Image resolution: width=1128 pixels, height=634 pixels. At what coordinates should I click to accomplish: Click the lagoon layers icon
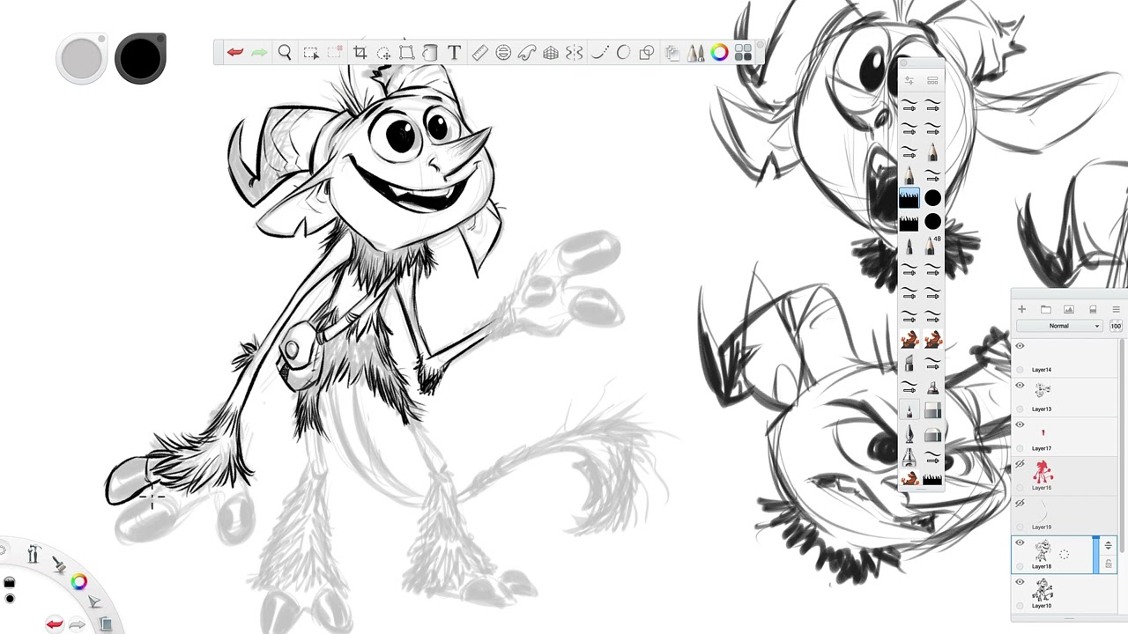pyautogui.click(x=106, y=623)
